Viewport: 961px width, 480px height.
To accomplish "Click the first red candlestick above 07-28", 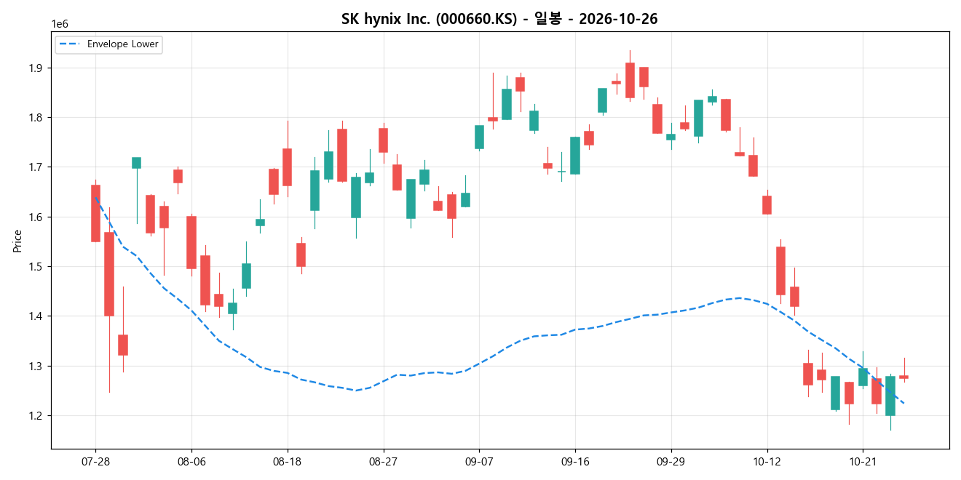I will [x=95, y=213].
